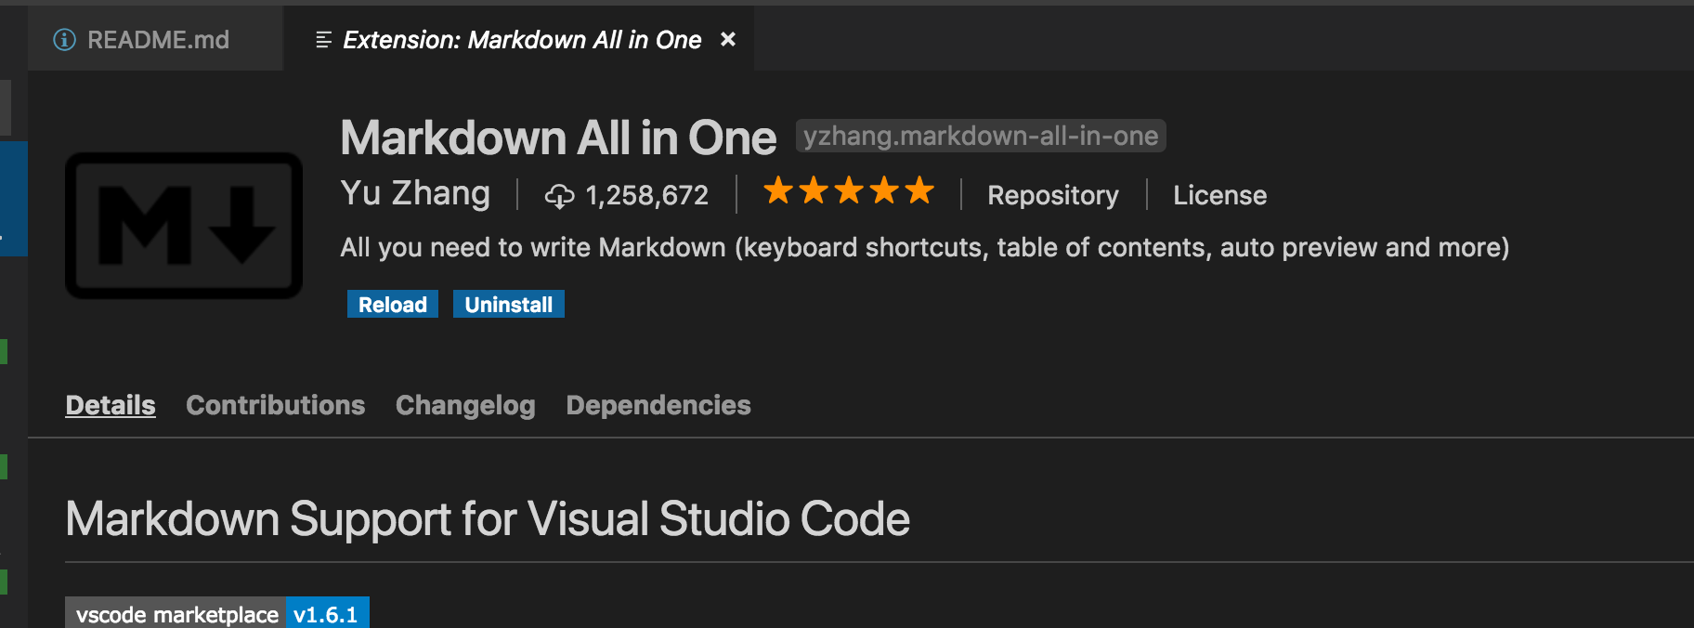View the Dependencies tab
Viewport: 1694px width, 628px height.
(x=658, y=405)
